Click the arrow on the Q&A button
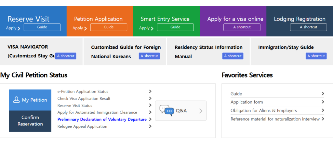Screen dimensions: 333x144 201,111
